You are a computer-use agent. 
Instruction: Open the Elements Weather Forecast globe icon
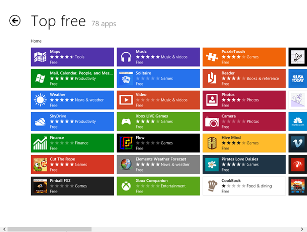coord(126,164)
